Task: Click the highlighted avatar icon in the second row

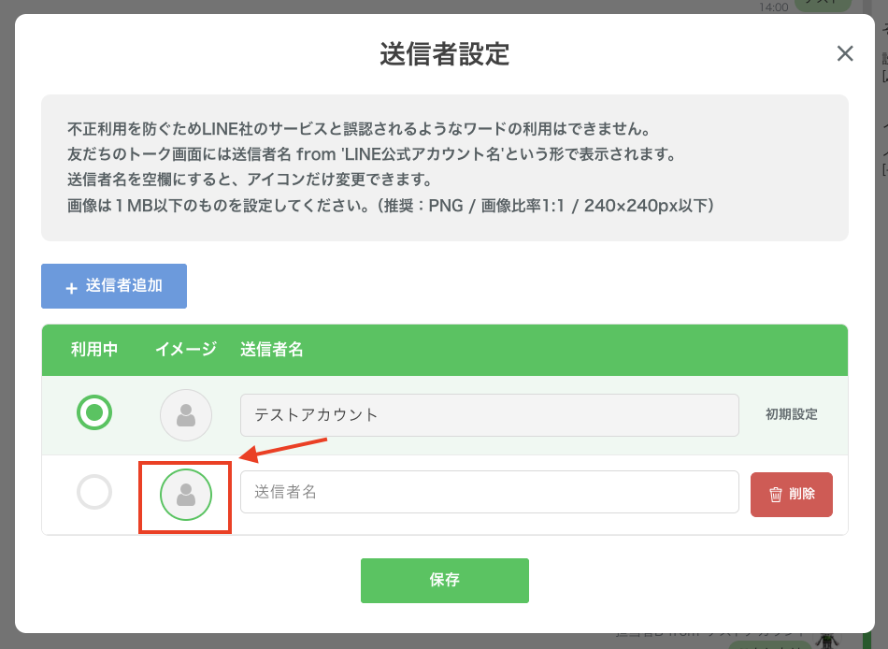Action: (x=186, y=494)
